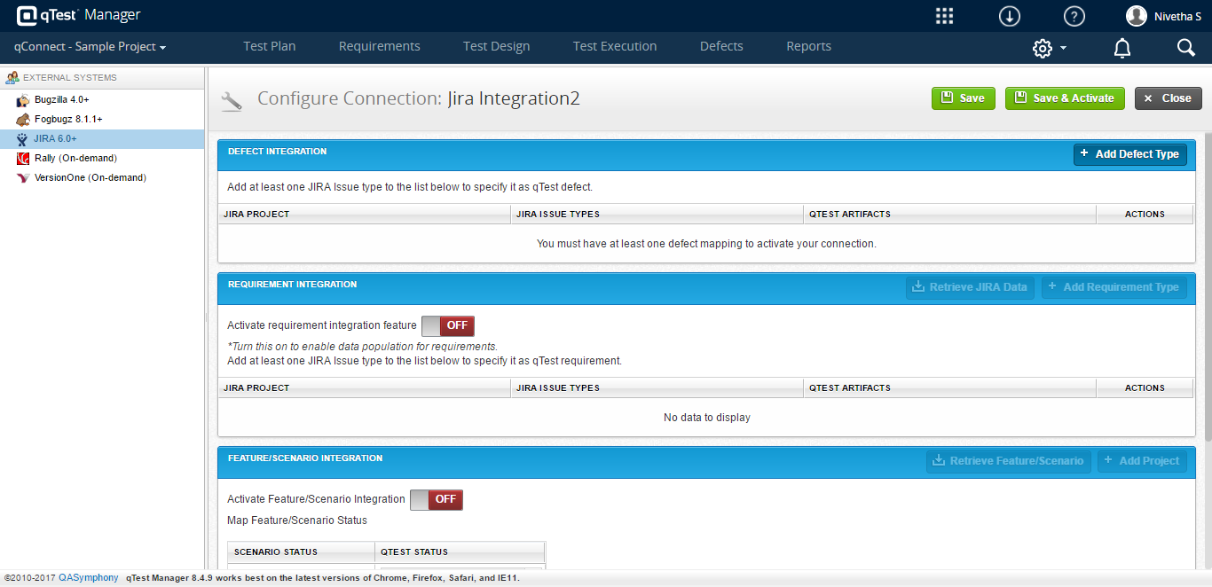Click the Save & Activate button
The height and width of the screenshot is (587, 1212).
(x=1065, y=98)
